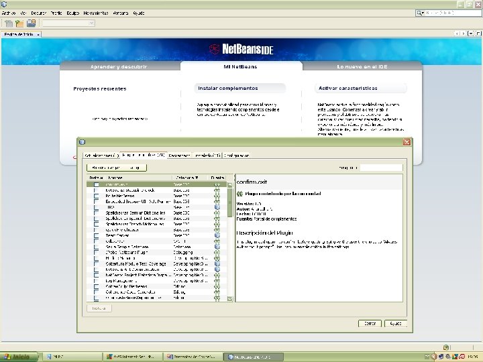Click the Instalar complementos heading link
This screenshot has width=483, height=362.
click(228, 88)
